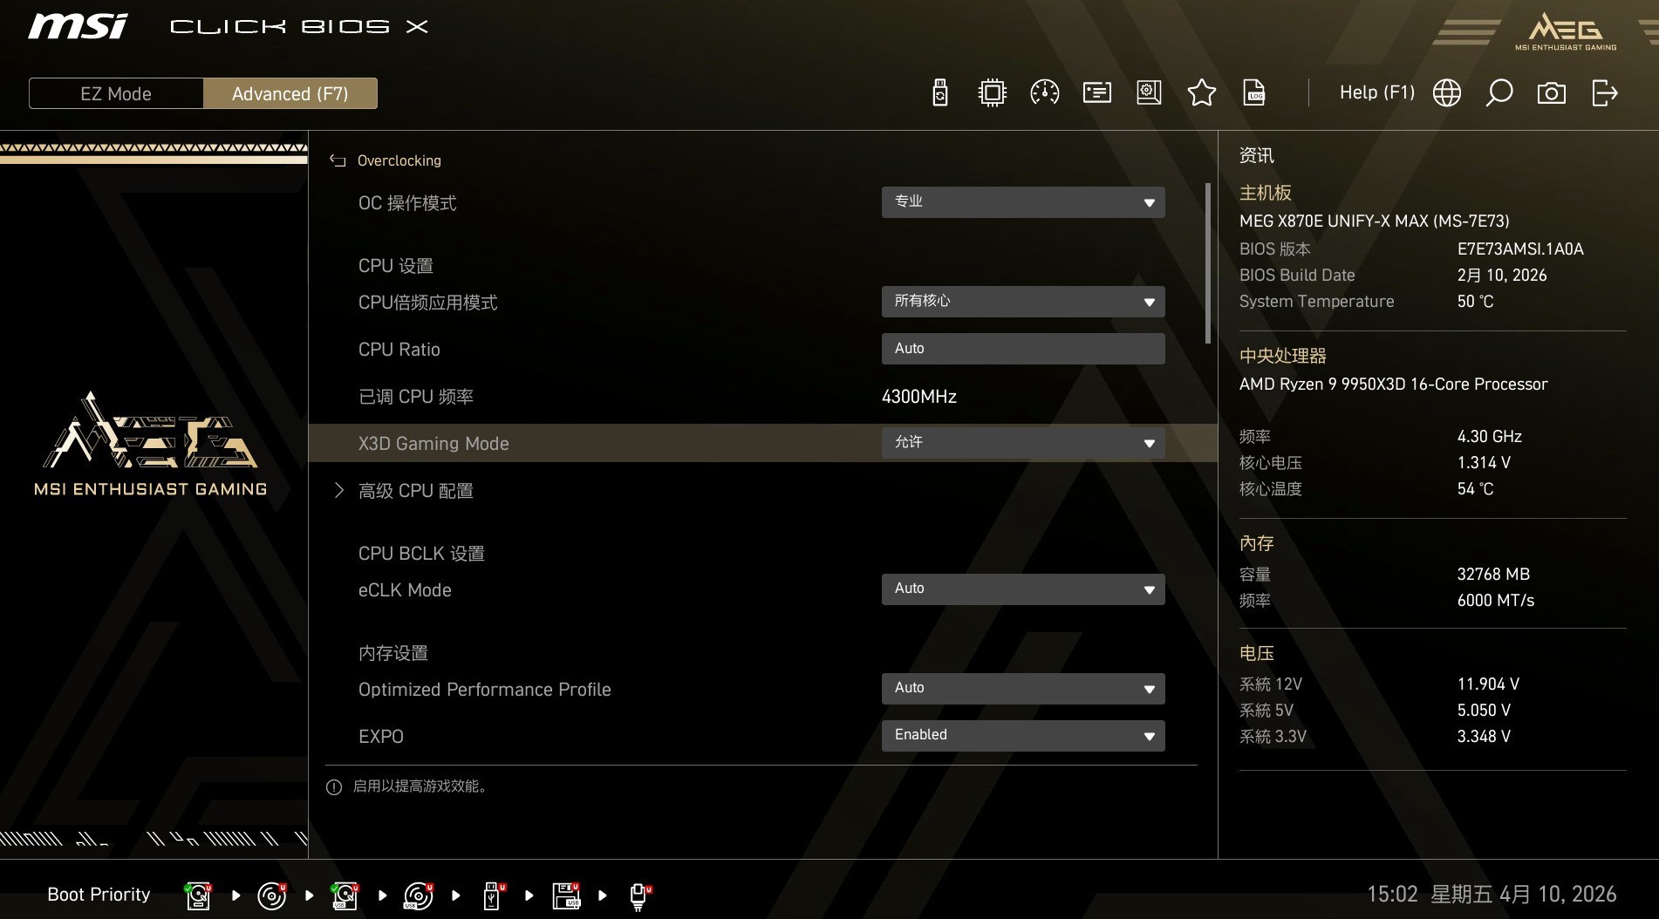The image size is (1659, 919).
Task: Click Help (F1)
Action: point(1376,92)
